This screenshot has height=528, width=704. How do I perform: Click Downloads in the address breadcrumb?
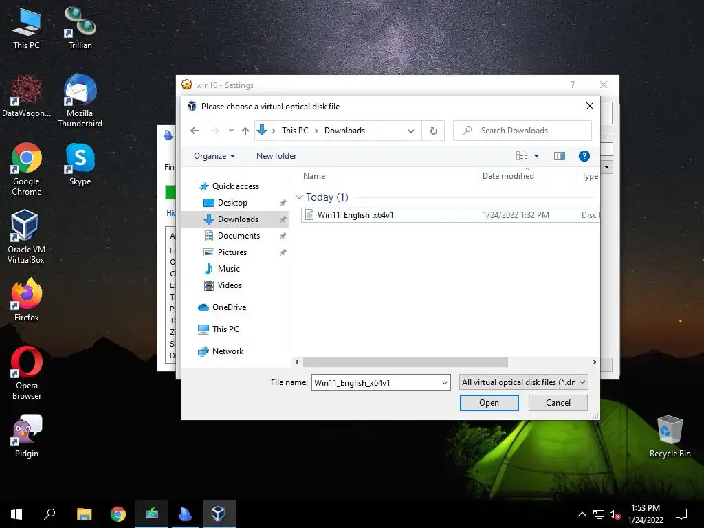pos(344,131)
